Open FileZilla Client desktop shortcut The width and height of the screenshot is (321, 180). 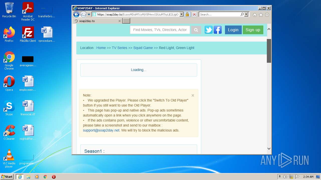[28, 34]
